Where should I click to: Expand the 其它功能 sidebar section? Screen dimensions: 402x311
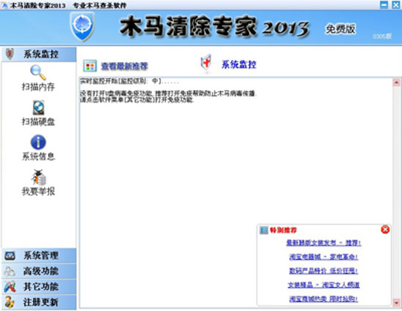[39, 287]
